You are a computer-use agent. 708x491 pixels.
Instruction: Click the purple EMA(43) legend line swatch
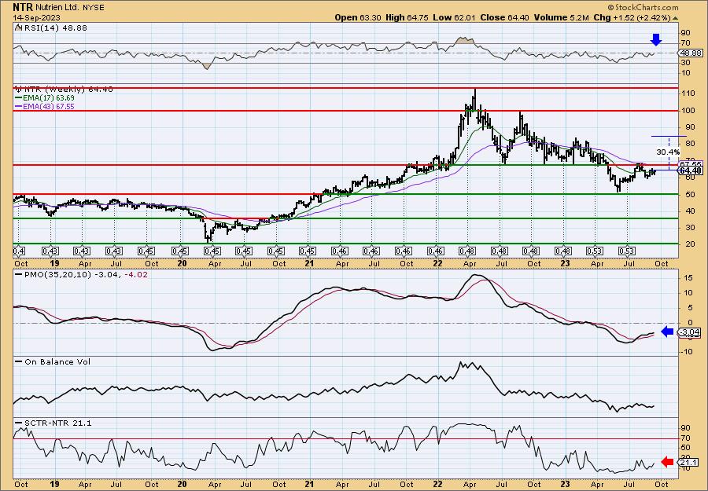[19, 107]
